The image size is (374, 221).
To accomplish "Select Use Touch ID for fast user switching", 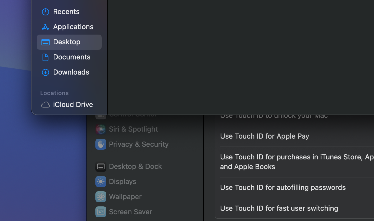I will (x=279, y=208).
